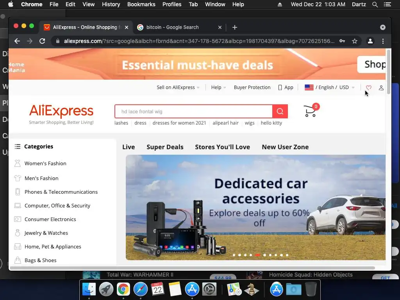The height and width of the screenshot is (300, 400).
Task: Open Notes from the Dock
Action: coord(175,289)
